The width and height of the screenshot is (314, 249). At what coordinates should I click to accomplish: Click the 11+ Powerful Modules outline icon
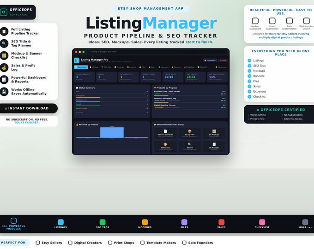[13, 220]
